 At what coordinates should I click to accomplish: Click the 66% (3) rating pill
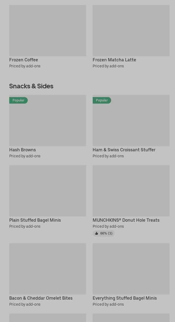pyautogui.click(x=104, y=233)
